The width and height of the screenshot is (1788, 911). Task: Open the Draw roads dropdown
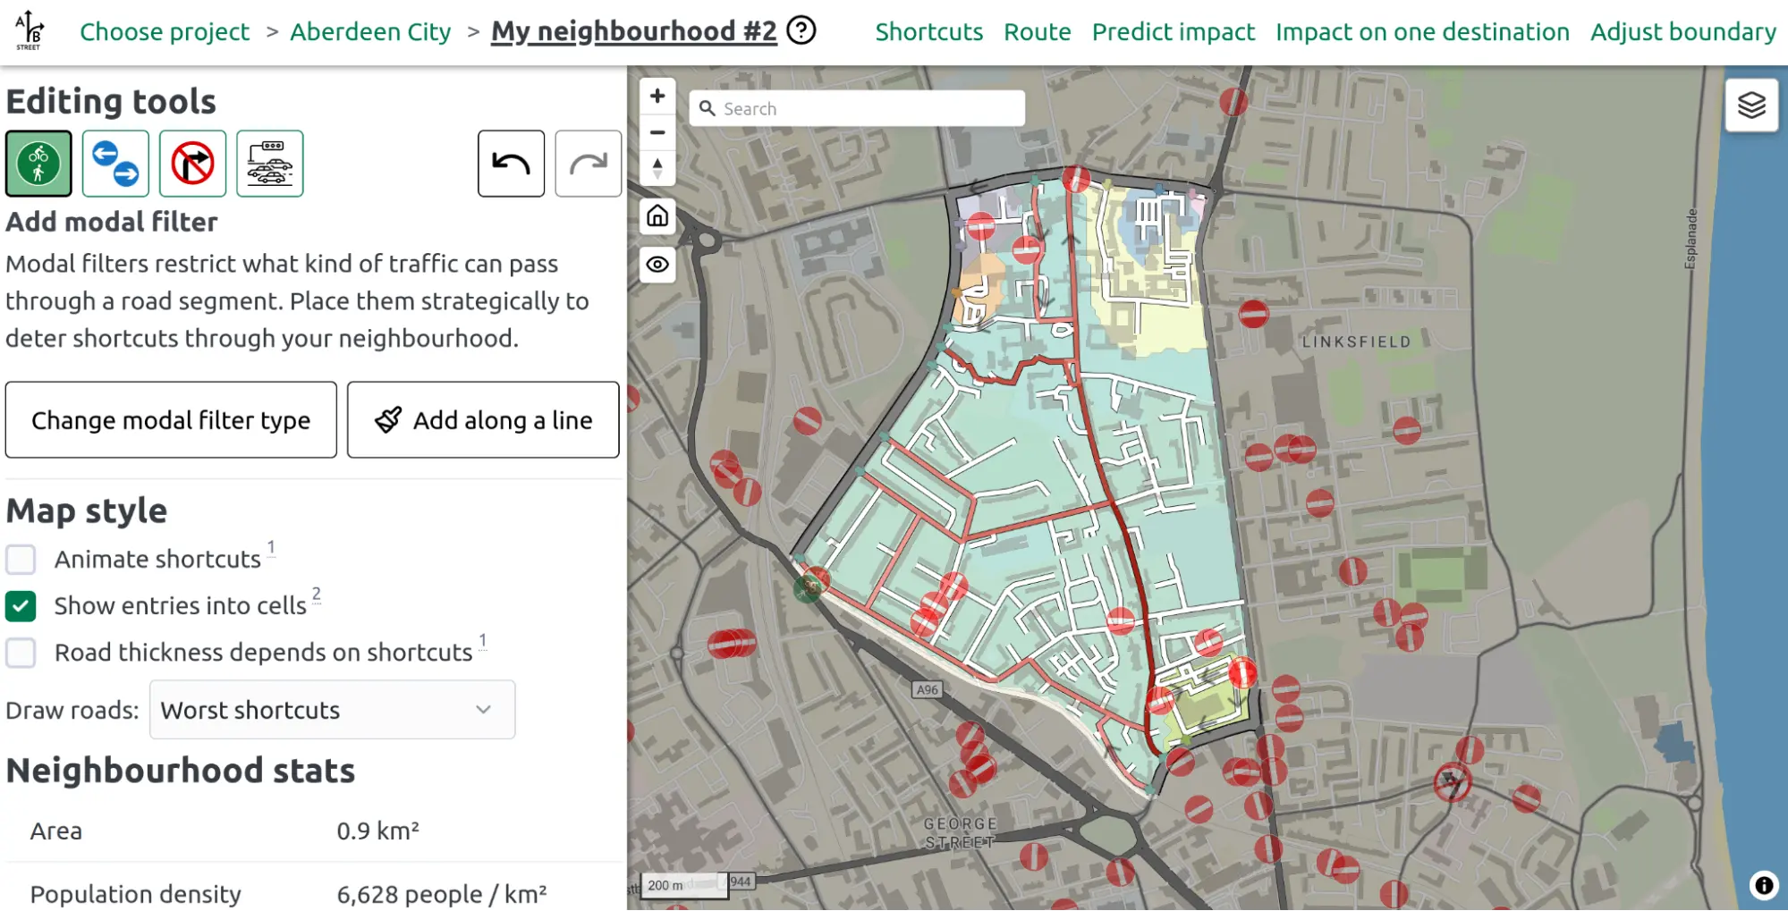pyautogui.click(x=332, y=710)
